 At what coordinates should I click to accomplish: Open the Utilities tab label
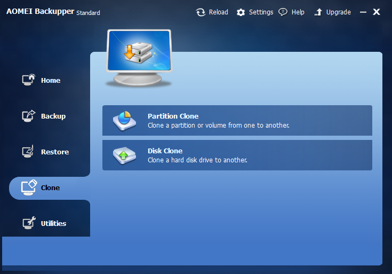click(53, 223)
